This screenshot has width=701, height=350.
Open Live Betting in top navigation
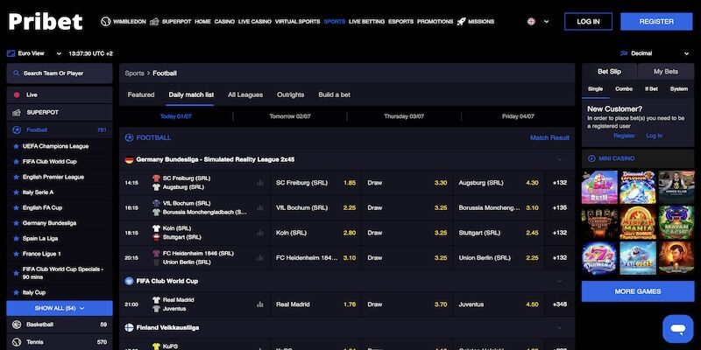click(x=366, y=21)
